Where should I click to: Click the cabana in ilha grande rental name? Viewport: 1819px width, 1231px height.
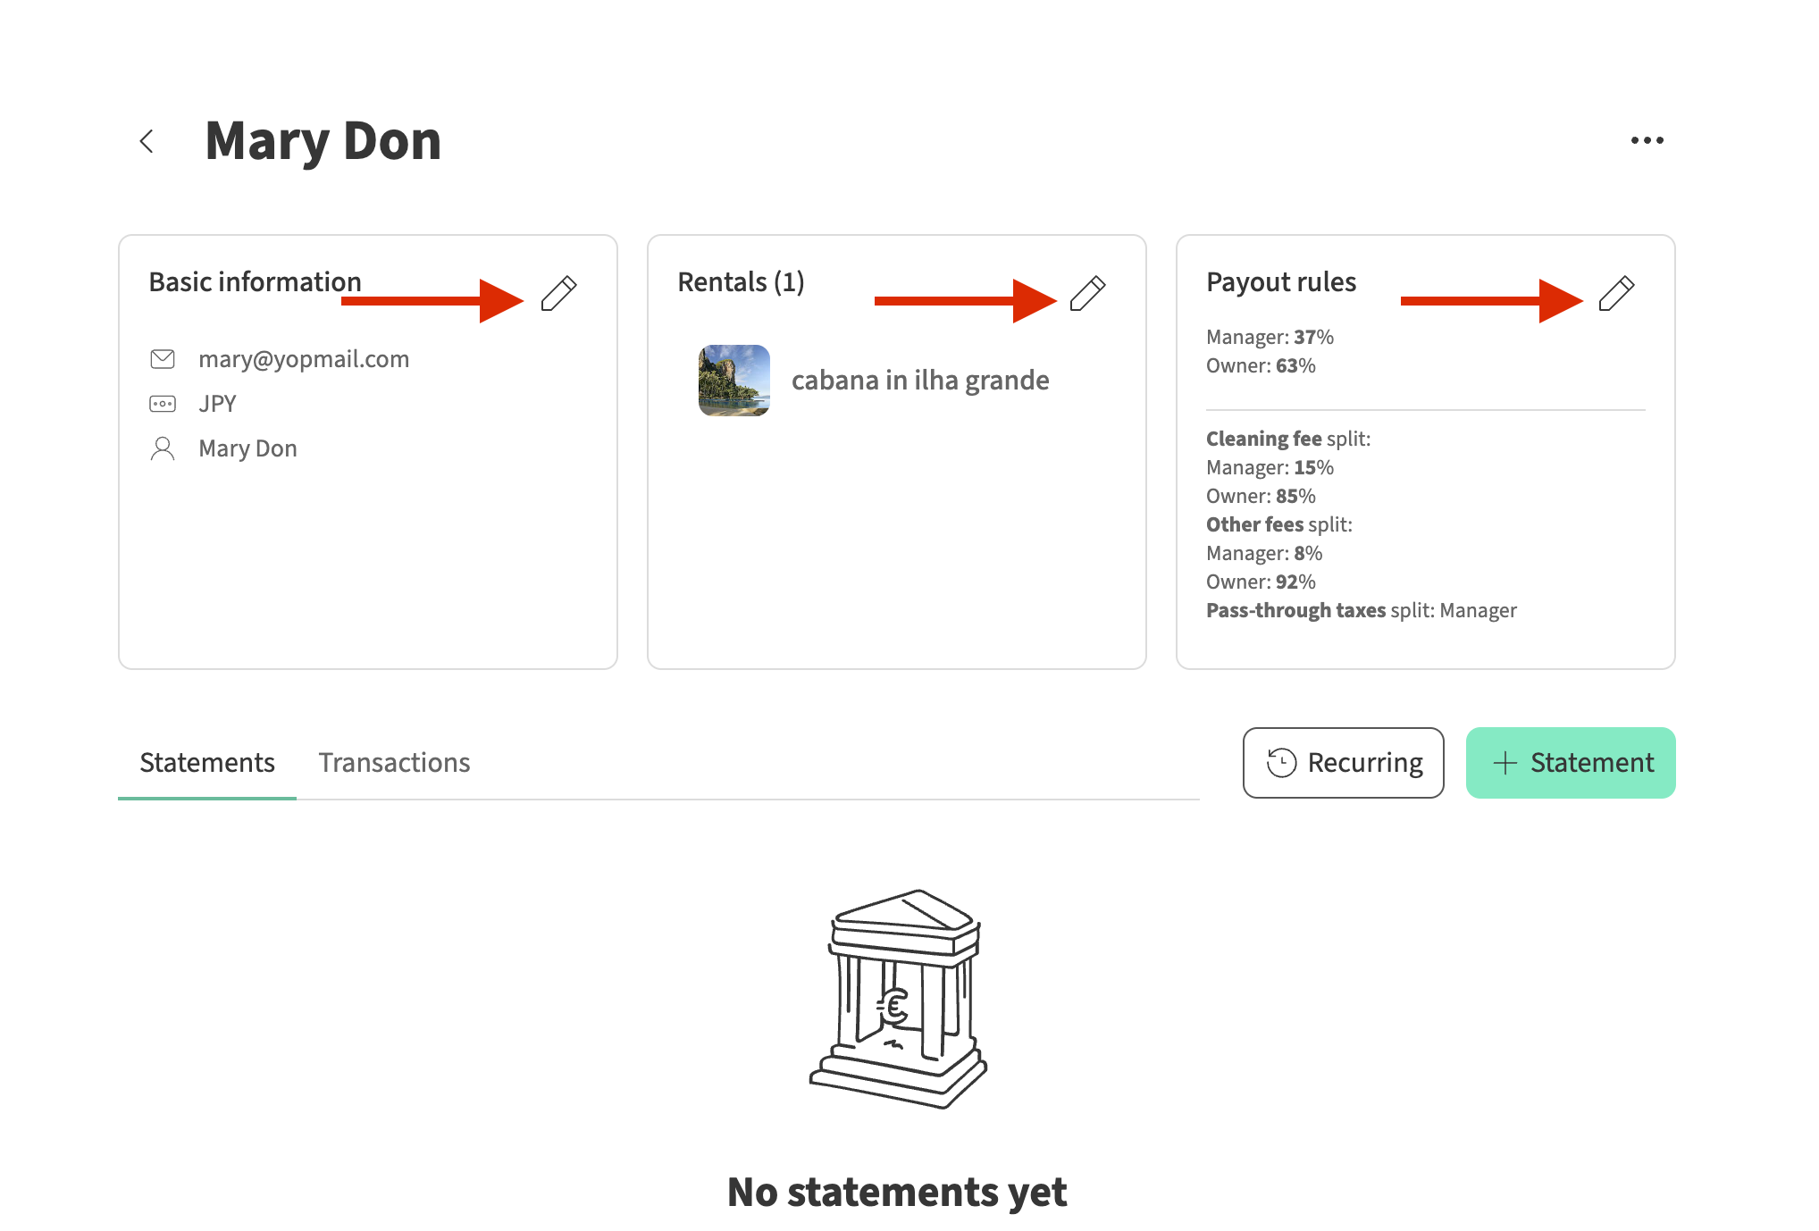click(920, 381)
